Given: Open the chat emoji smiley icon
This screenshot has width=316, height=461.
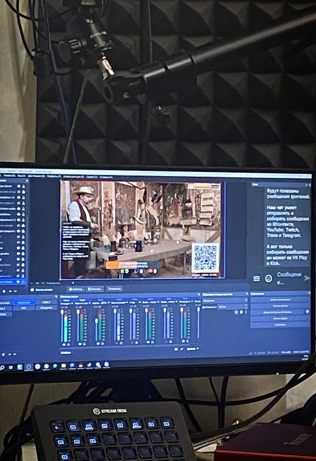Looking at the screenshot, I should (268, 278).
